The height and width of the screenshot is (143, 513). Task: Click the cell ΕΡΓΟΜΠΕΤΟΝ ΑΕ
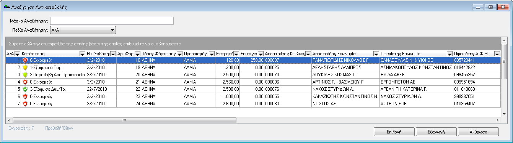click(416, 82)
